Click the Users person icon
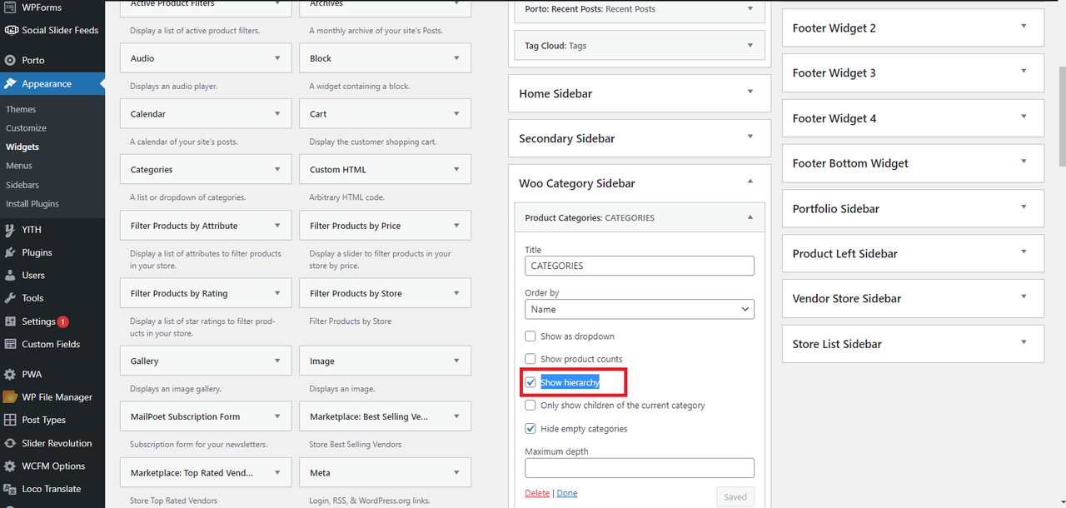This screenshot has width=1066, height=508. point(10,275)
